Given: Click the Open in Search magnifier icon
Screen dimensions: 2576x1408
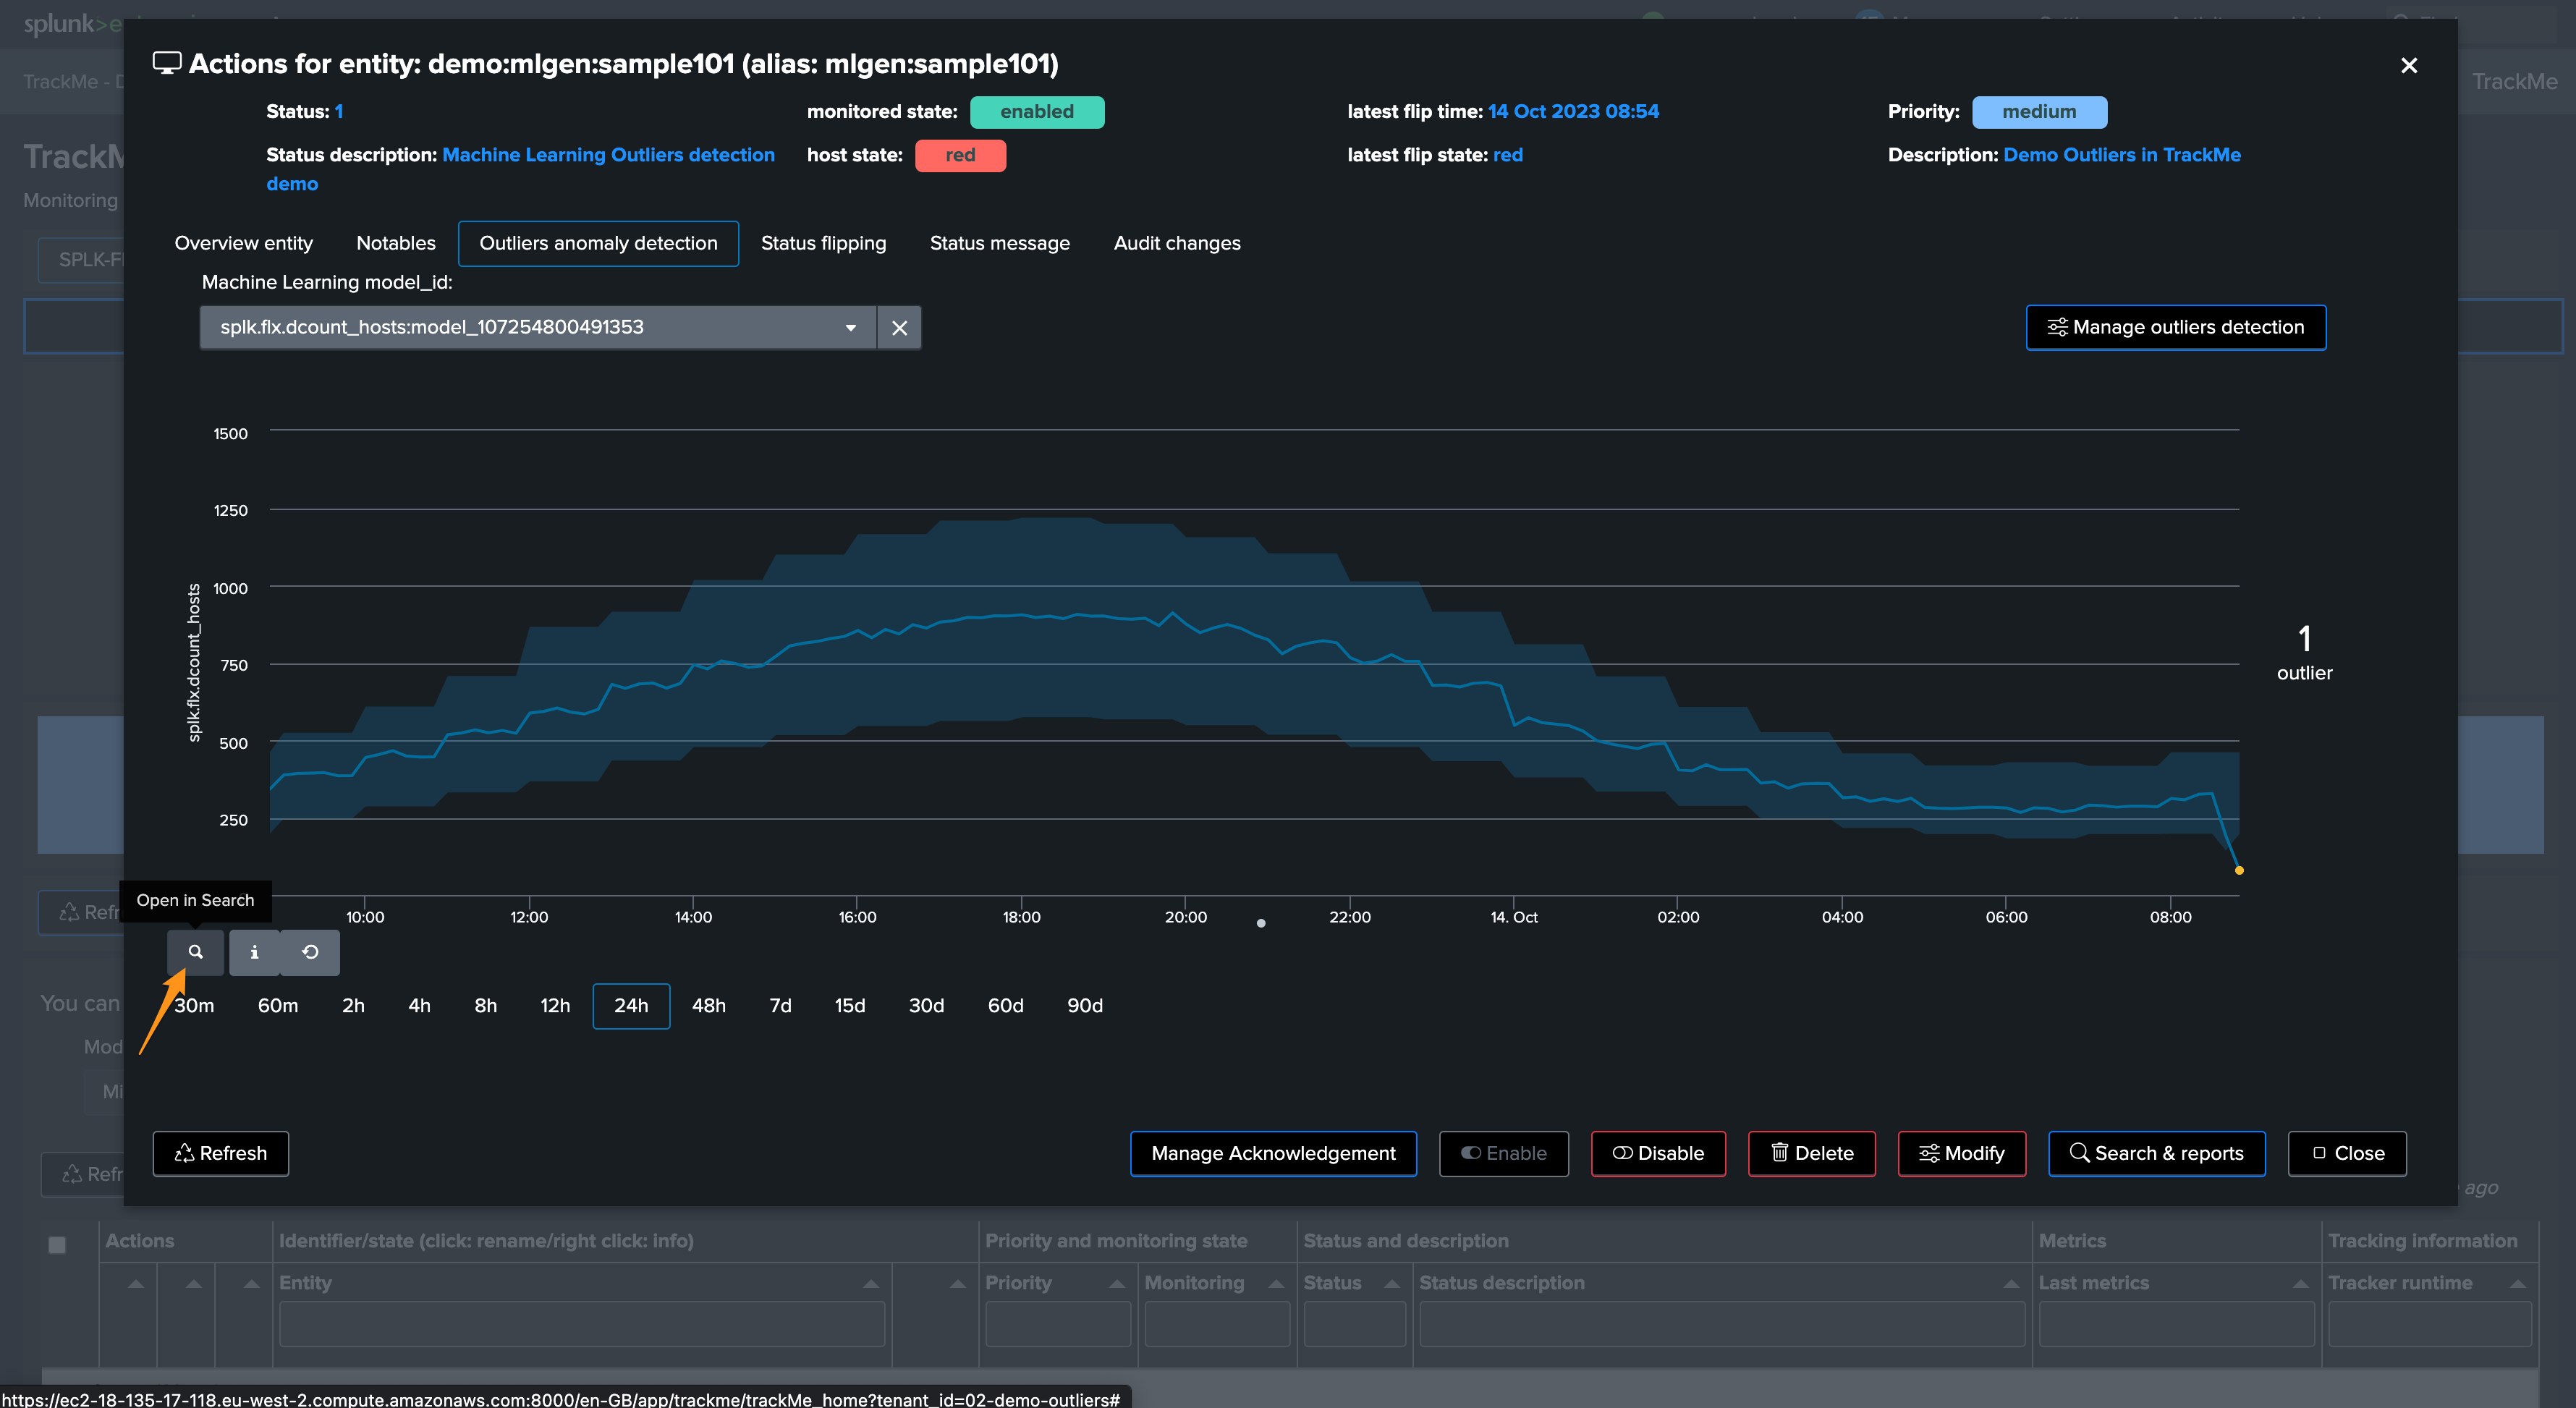Looking at the screenshot, I should click(195, 952).
